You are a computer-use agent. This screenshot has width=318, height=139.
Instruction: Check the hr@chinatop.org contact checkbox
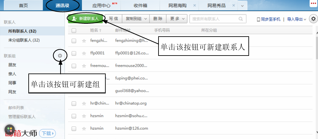74,103
